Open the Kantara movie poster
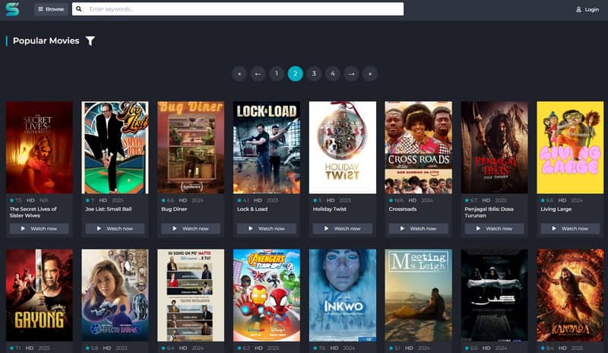The width and height of the screenshot is (608, 353). point(570,295)
